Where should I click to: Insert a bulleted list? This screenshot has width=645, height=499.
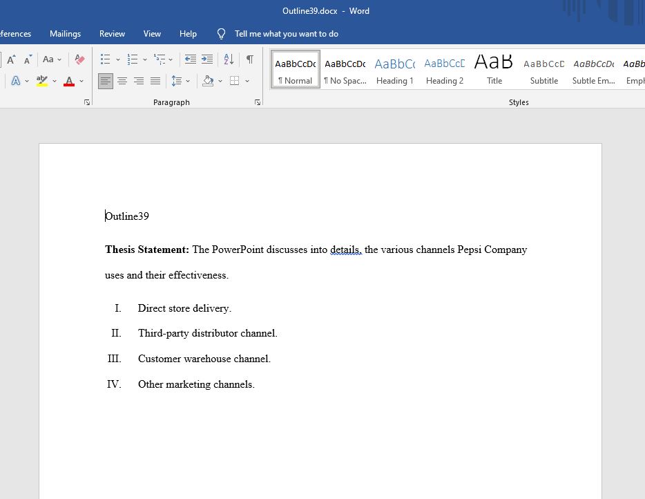click(x=105, y=59)
